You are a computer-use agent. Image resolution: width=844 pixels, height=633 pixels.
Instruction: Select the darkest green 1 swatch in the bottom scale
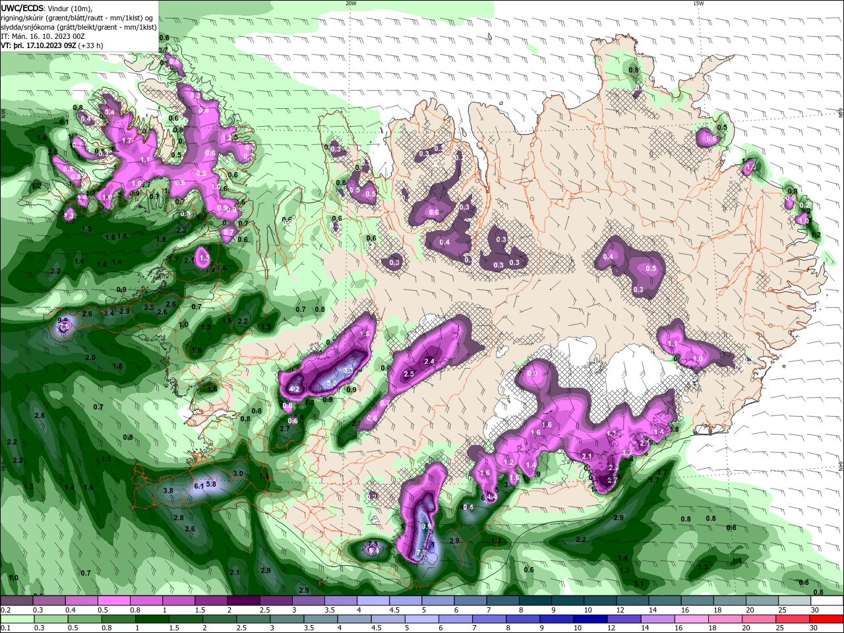151,619
